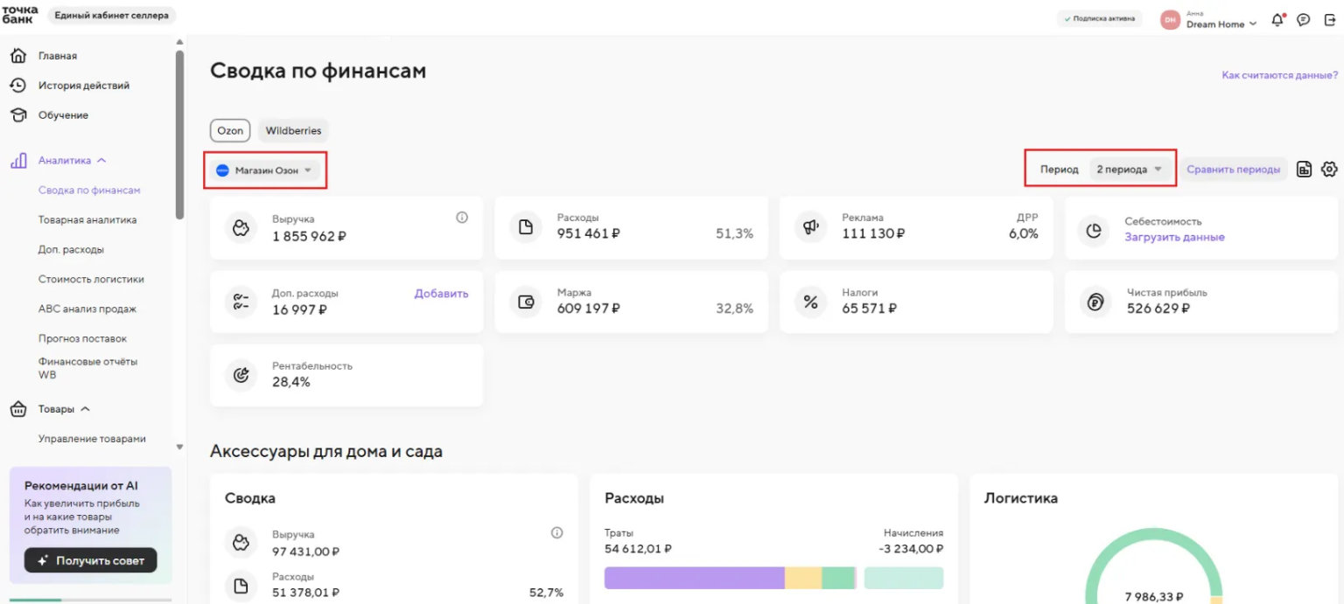
Task: Click the Загрузить данные link
Action: coord(1174,237)
